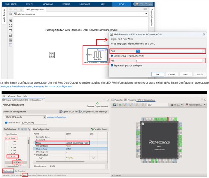Click the first magnifier zoom icon in FSP Visualization
Viewport: 209px width, 178px height.
126,105
